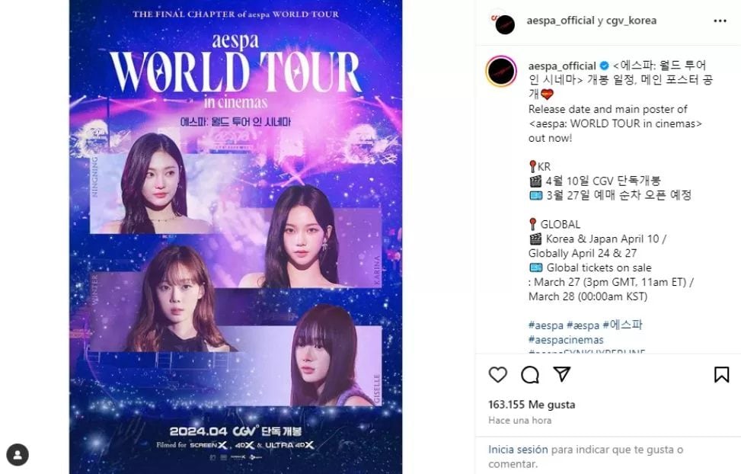Open the #에스파 hashtag
The width and height of the screenshot is (741, 474).
(622, 325)
